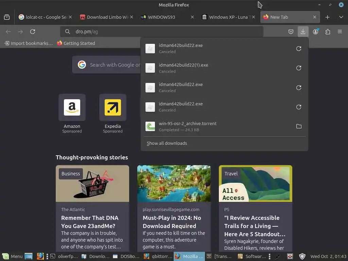Open the Remember That DNA You Gave 23andMe? headline
Screen dimensions: 348x261
pos(90,222)
